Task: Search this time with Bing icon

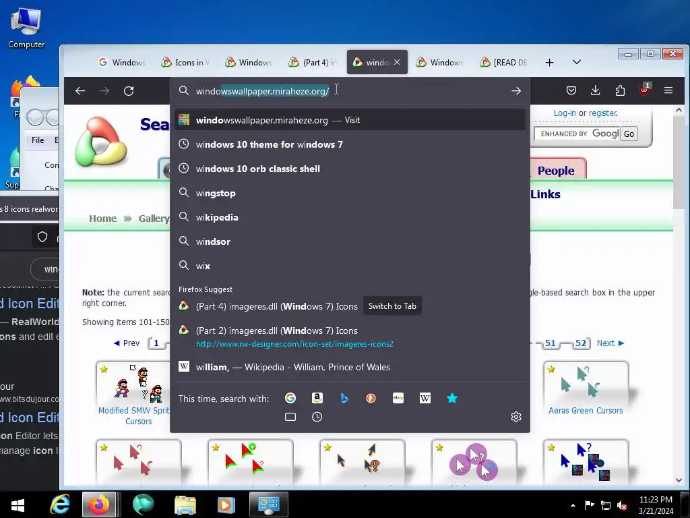Action: [x=344, y=398]
